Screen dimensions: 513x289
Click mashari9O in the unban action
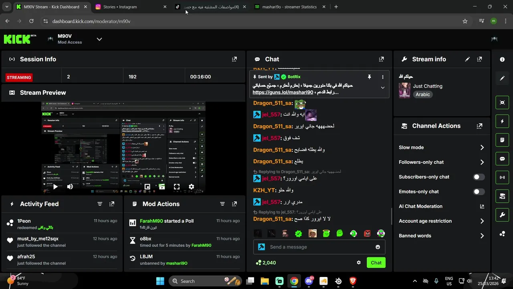click(x=177, y=263)
